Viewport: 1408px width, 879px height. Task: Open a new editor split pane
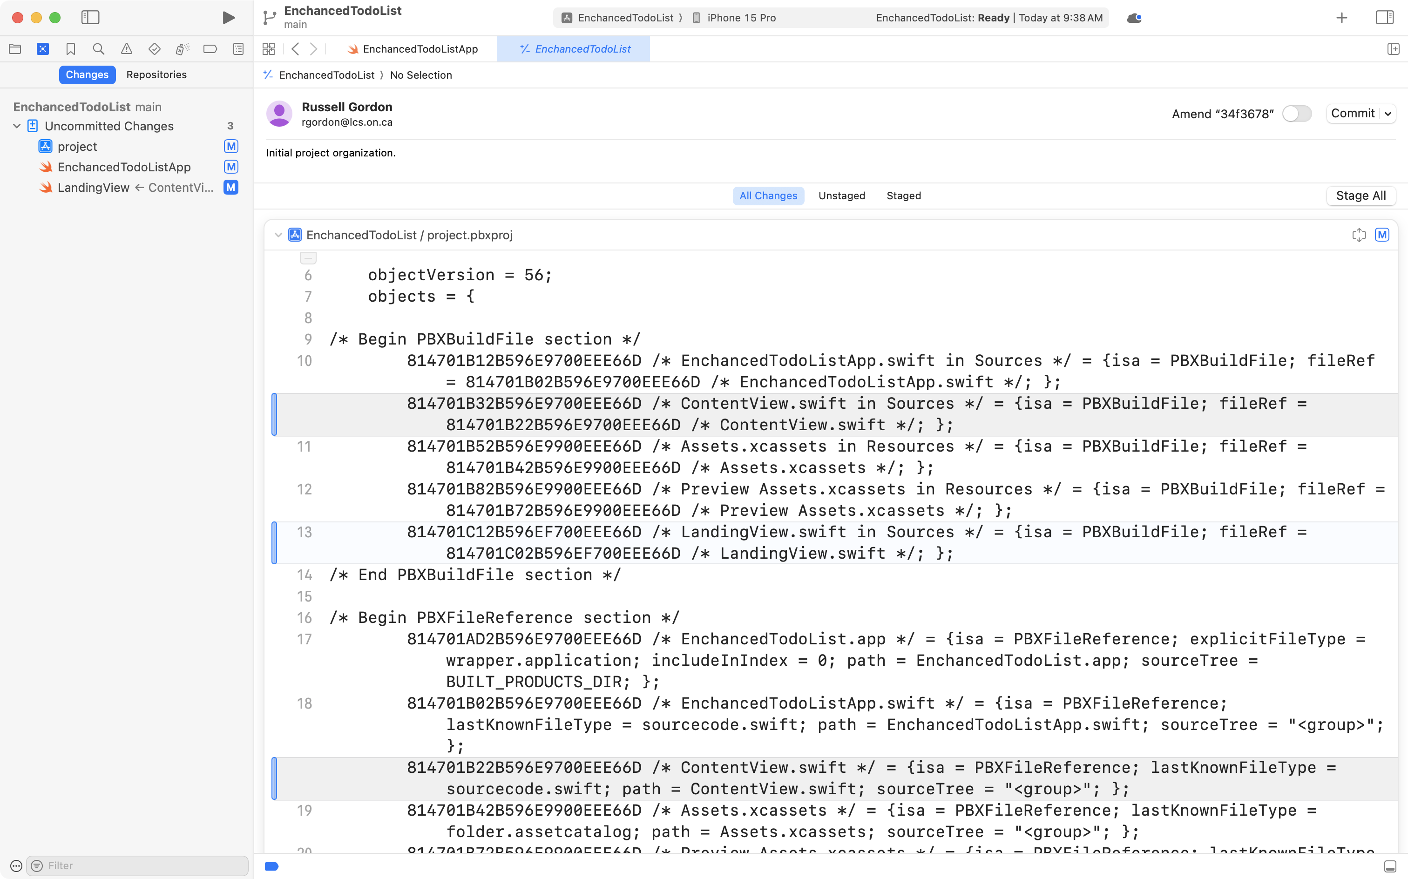click(x=1394, y=49)
